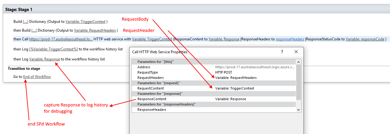Click Variable: TriggerContext output in first Build line

click(85, 22)
